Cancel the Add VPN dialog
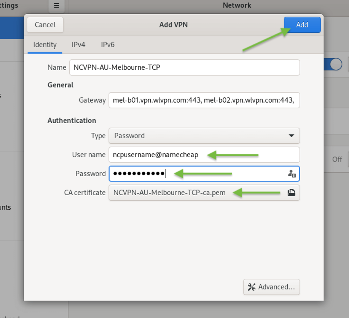 45,25
